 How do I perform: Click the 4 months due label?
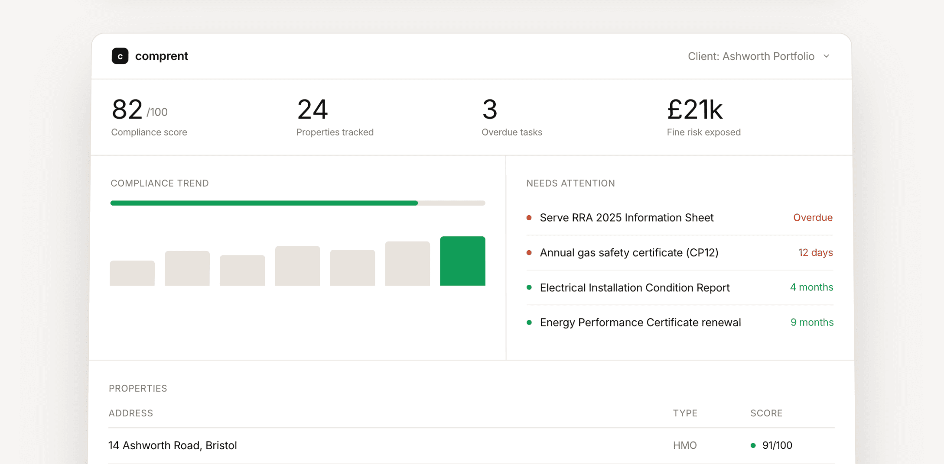811,287
